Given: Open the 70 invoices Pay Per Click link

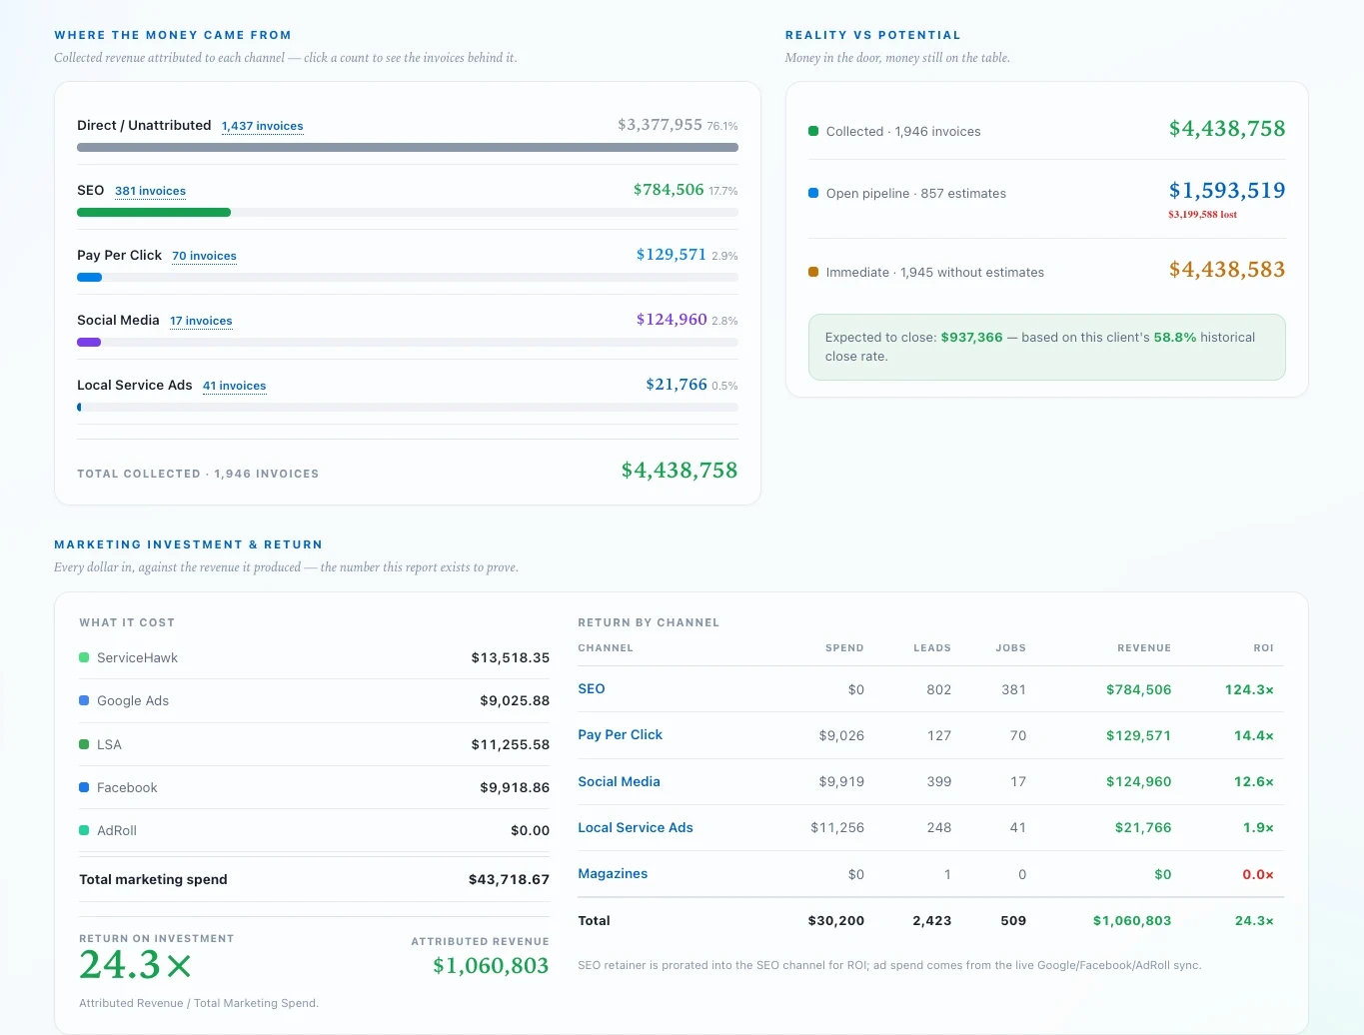Looking at the screenshot, I should 204,256.
